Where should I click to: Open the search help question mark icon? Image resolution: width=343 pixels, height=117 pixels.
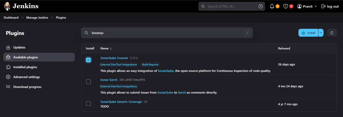click(260, 6)
